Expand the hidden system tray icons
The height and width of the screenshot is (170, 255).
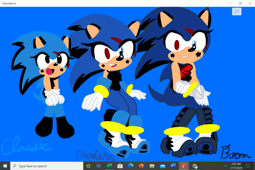pyautogui.click(x=225, y=166)
